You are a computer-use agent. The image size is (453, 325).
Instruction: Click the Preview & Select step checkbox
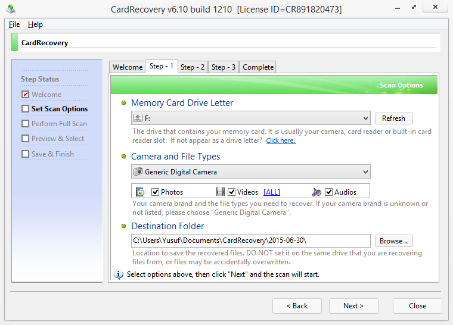click(26, 139)
